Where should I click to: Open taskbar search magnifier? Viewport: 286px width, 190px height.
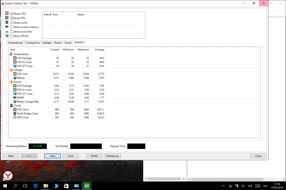[15, 186]
